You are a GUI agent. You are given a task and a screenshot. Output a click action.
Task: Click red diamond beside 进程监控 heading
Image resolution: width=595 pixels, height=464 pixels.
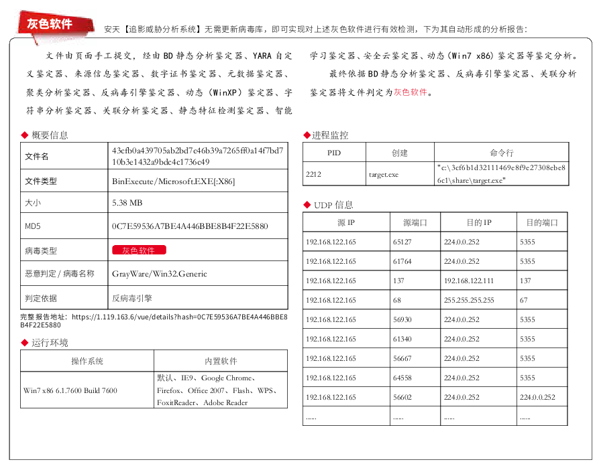click(307, 135)
